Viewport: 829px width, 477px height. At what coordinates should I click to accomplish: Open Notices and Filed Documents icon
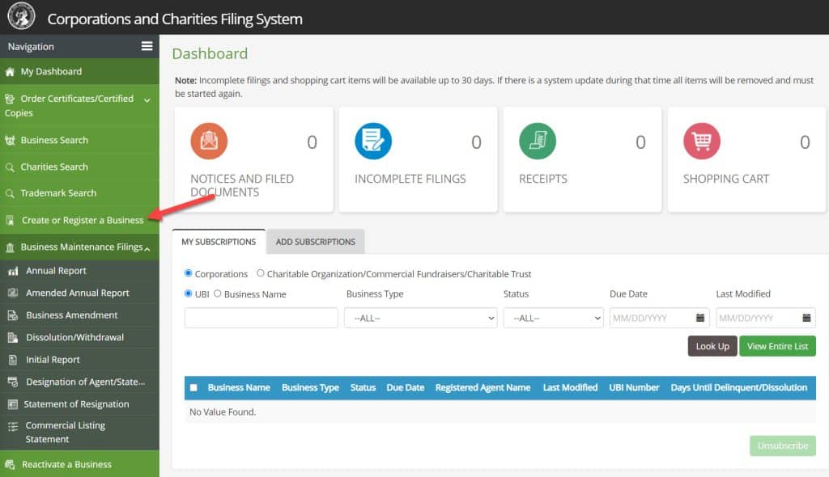point(209,141)
